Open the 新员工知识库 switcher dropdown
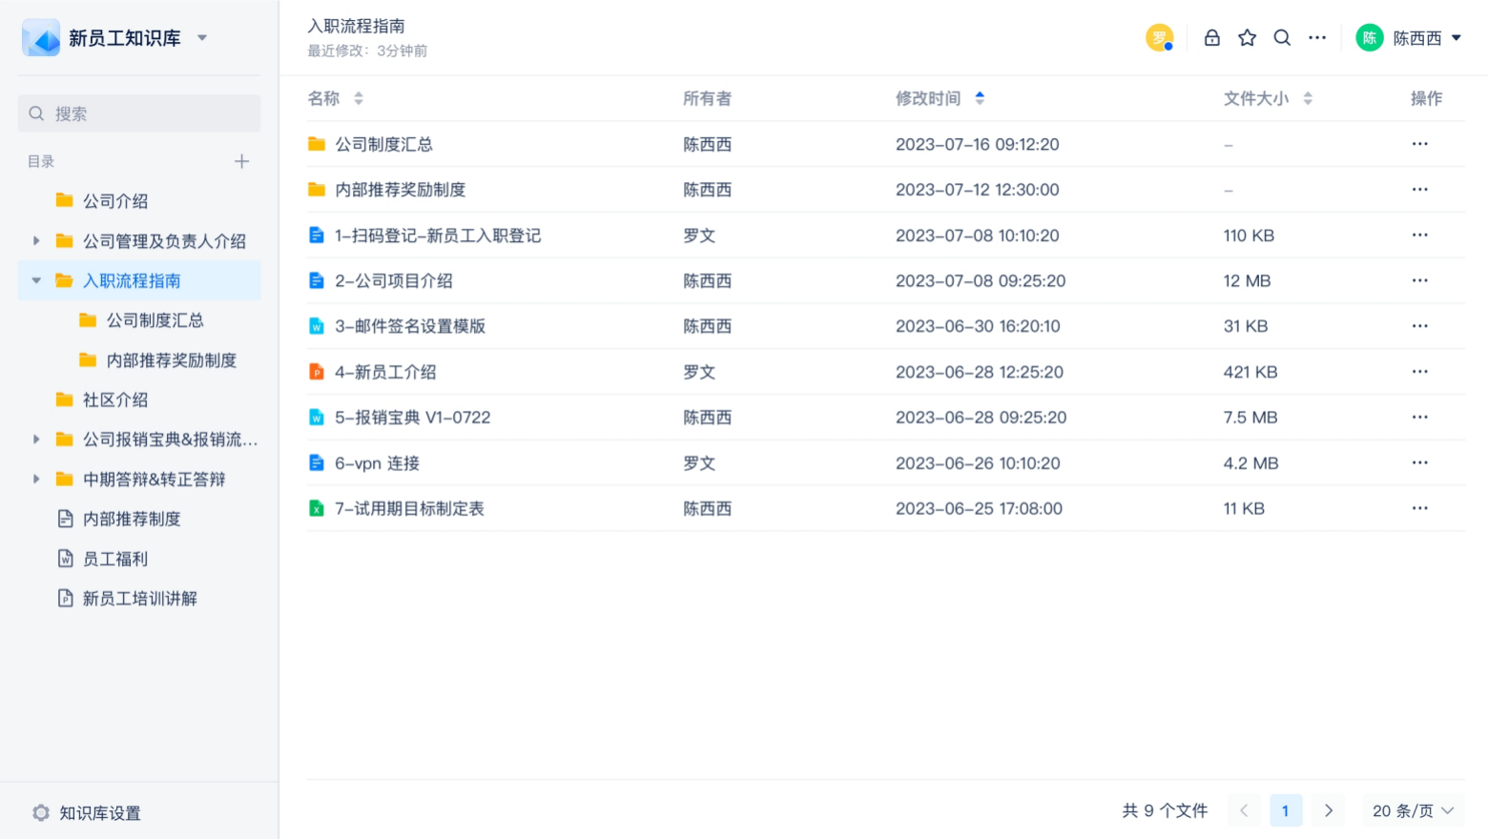 coord(201,36)
